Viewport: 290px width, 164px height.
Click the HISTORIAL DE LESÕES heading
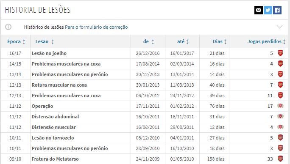pos(38,10)
